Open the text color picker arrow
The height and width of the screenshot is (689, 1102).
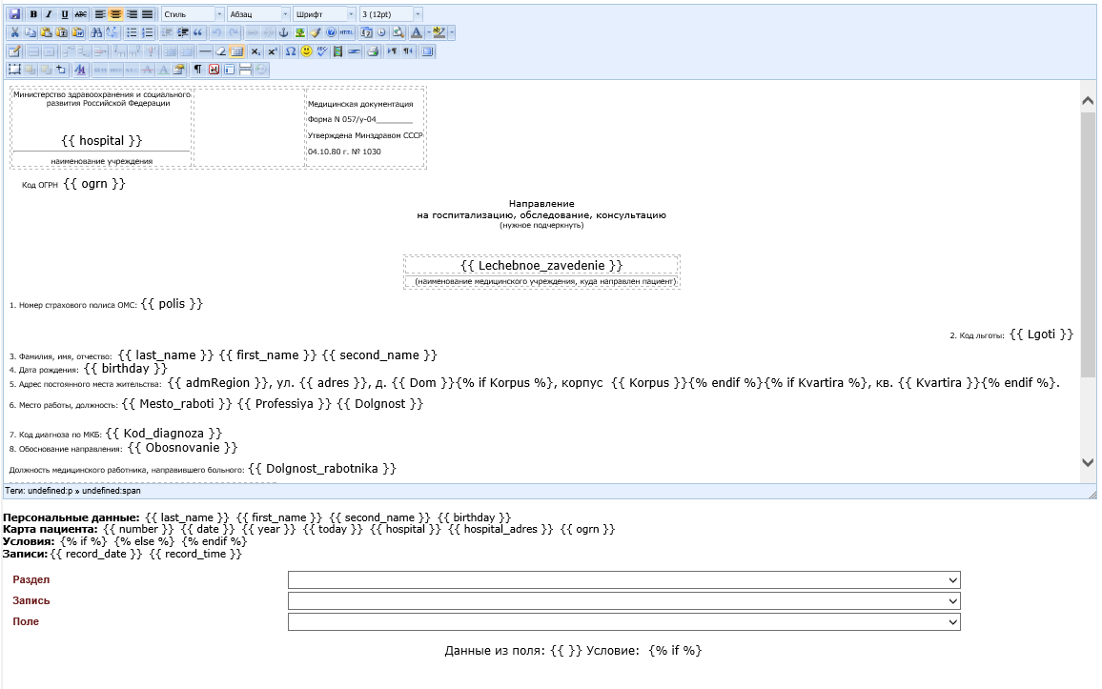coord(428,32)
